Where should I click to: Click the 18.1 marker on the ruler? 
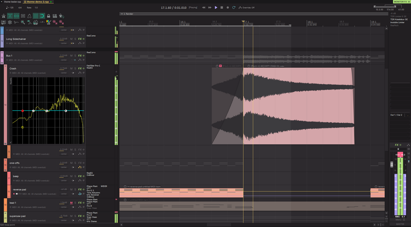pyautogui.click(x=310, y=22)
